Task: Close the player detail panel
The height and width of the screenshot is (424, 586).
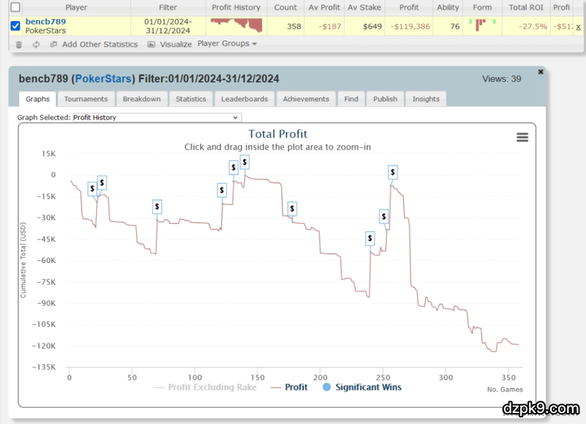Action: [541, 72]
